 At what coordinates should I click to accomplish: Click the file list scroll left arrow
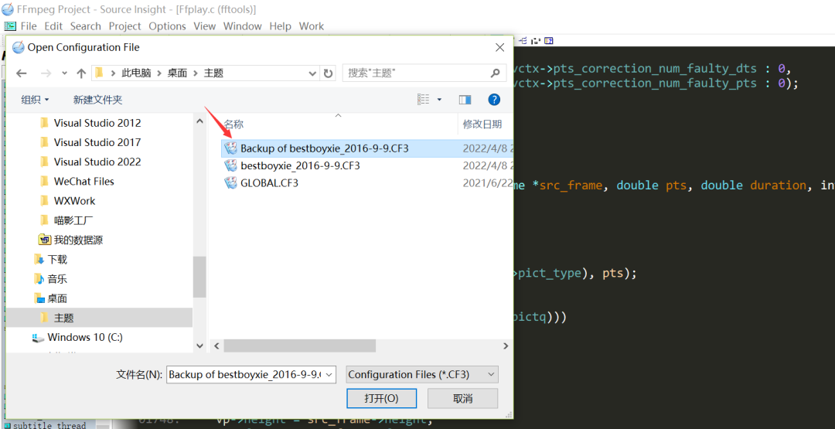tap(216, 346)
